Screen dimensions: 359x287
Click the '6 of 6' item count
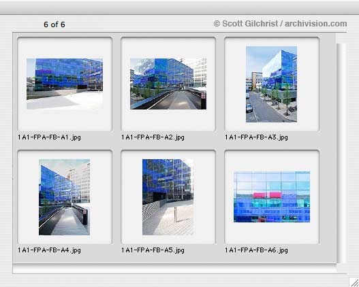(x=54, y=24)
